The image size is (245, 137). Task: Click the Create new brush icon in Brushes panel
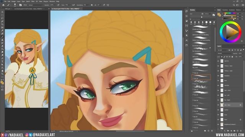208,131
